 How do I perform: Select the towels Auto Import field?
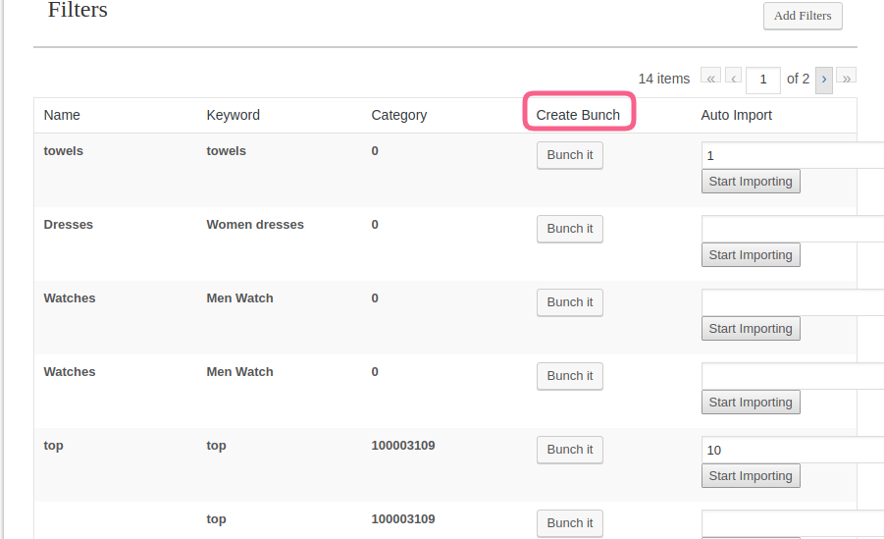792,155
